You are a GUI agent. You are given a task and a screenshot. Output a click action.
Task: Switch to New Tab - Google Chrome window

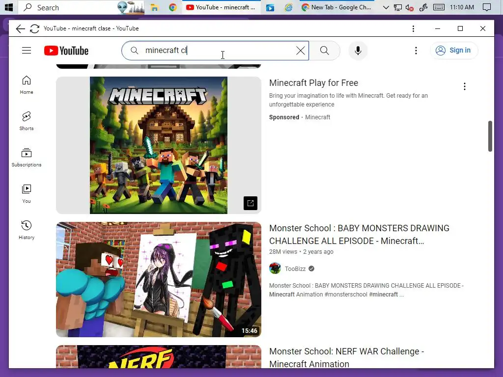(337, 7)
